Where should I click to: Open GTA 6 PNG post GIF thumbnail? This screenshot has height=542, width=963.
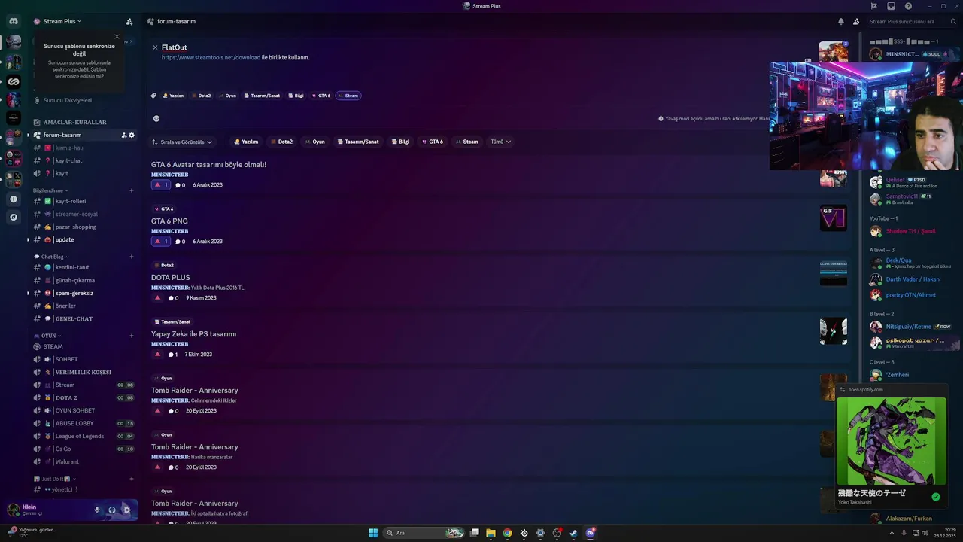pos(834,218)
